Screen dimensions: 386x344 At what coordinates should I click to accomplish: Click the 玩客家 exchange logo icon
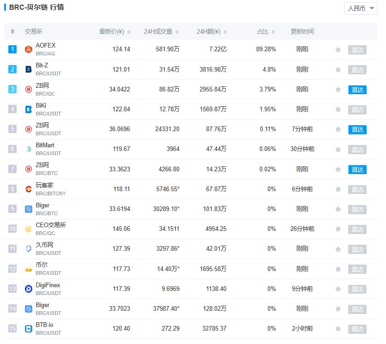click(x=29, y=189)
